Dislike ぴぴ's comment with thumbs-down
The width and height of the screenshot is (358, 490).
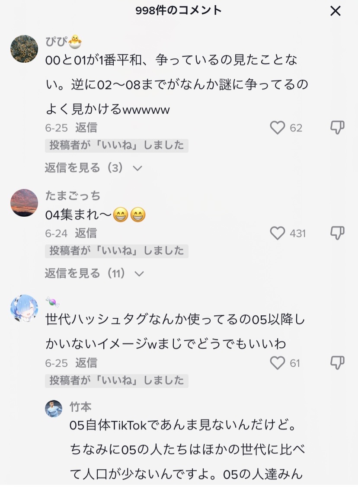[337, 127]
